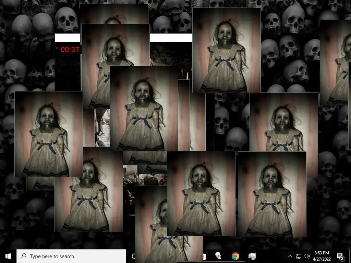Viewport: 351px width, 263px height.
Task: Open the system monitor icon in the taskbar
Action: click(x=252, y=256)
